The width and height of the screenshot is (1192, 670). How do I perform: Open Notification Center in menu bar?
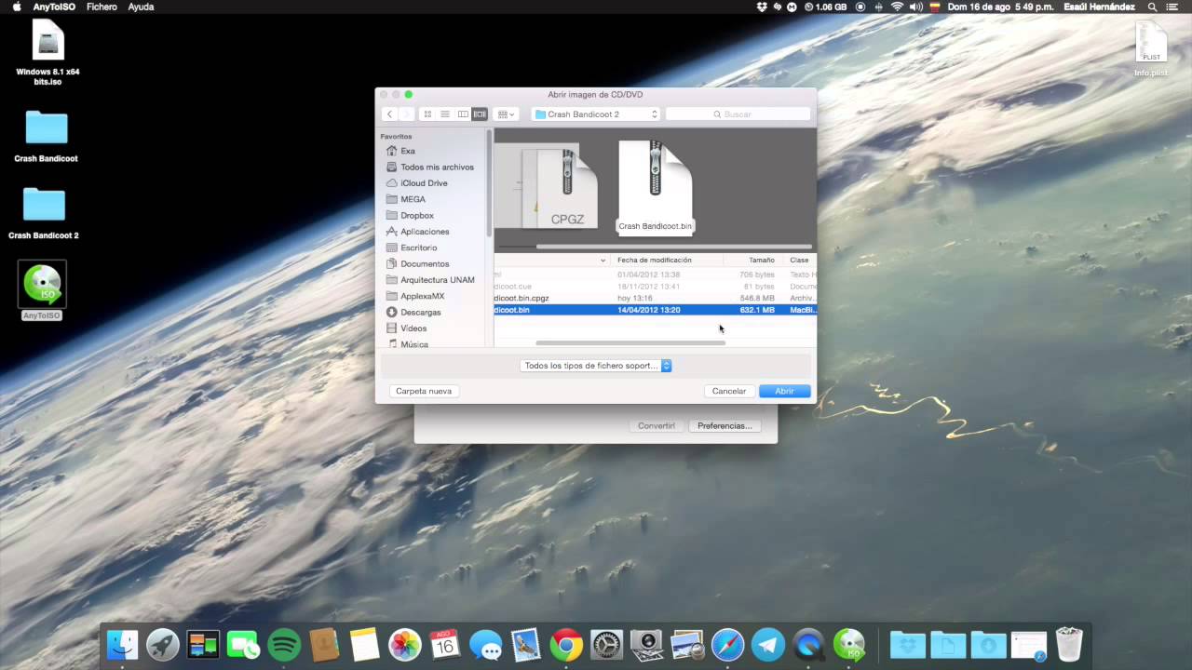tap(1173, 7)
